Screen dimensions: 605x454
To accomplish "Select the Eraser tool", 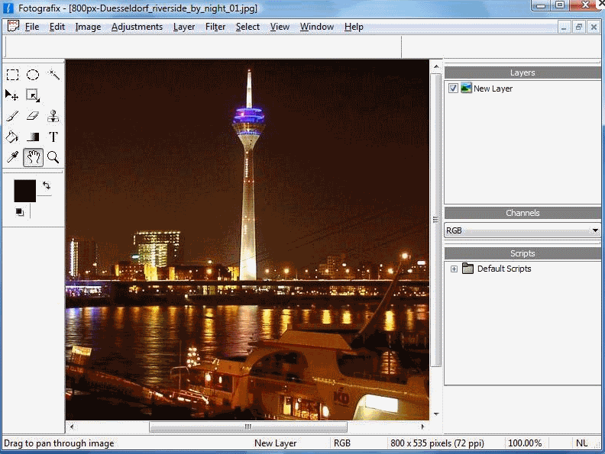I will point(33,116).
